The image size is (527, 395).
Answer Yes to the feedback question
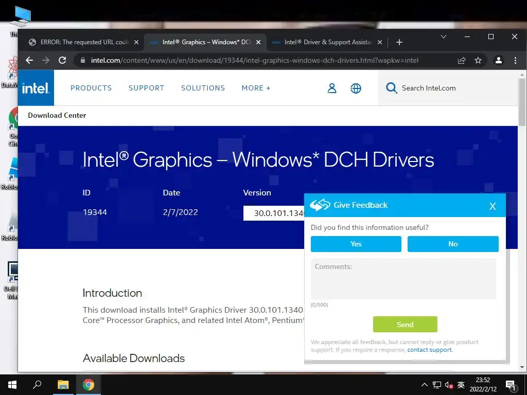(x=356, y=244)
